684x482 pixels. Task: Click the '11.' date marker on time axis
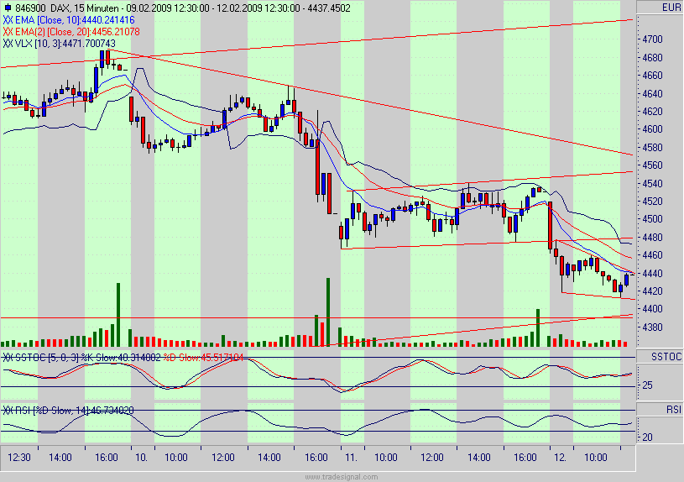tap(351, 458)
